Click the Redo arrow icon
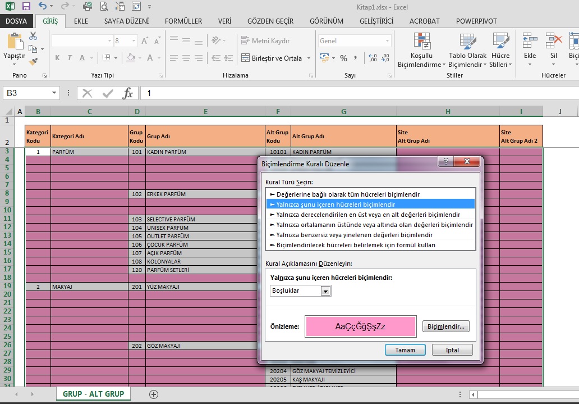The width and height of the screenshot is (579, 404). click(x=65, y=6)
